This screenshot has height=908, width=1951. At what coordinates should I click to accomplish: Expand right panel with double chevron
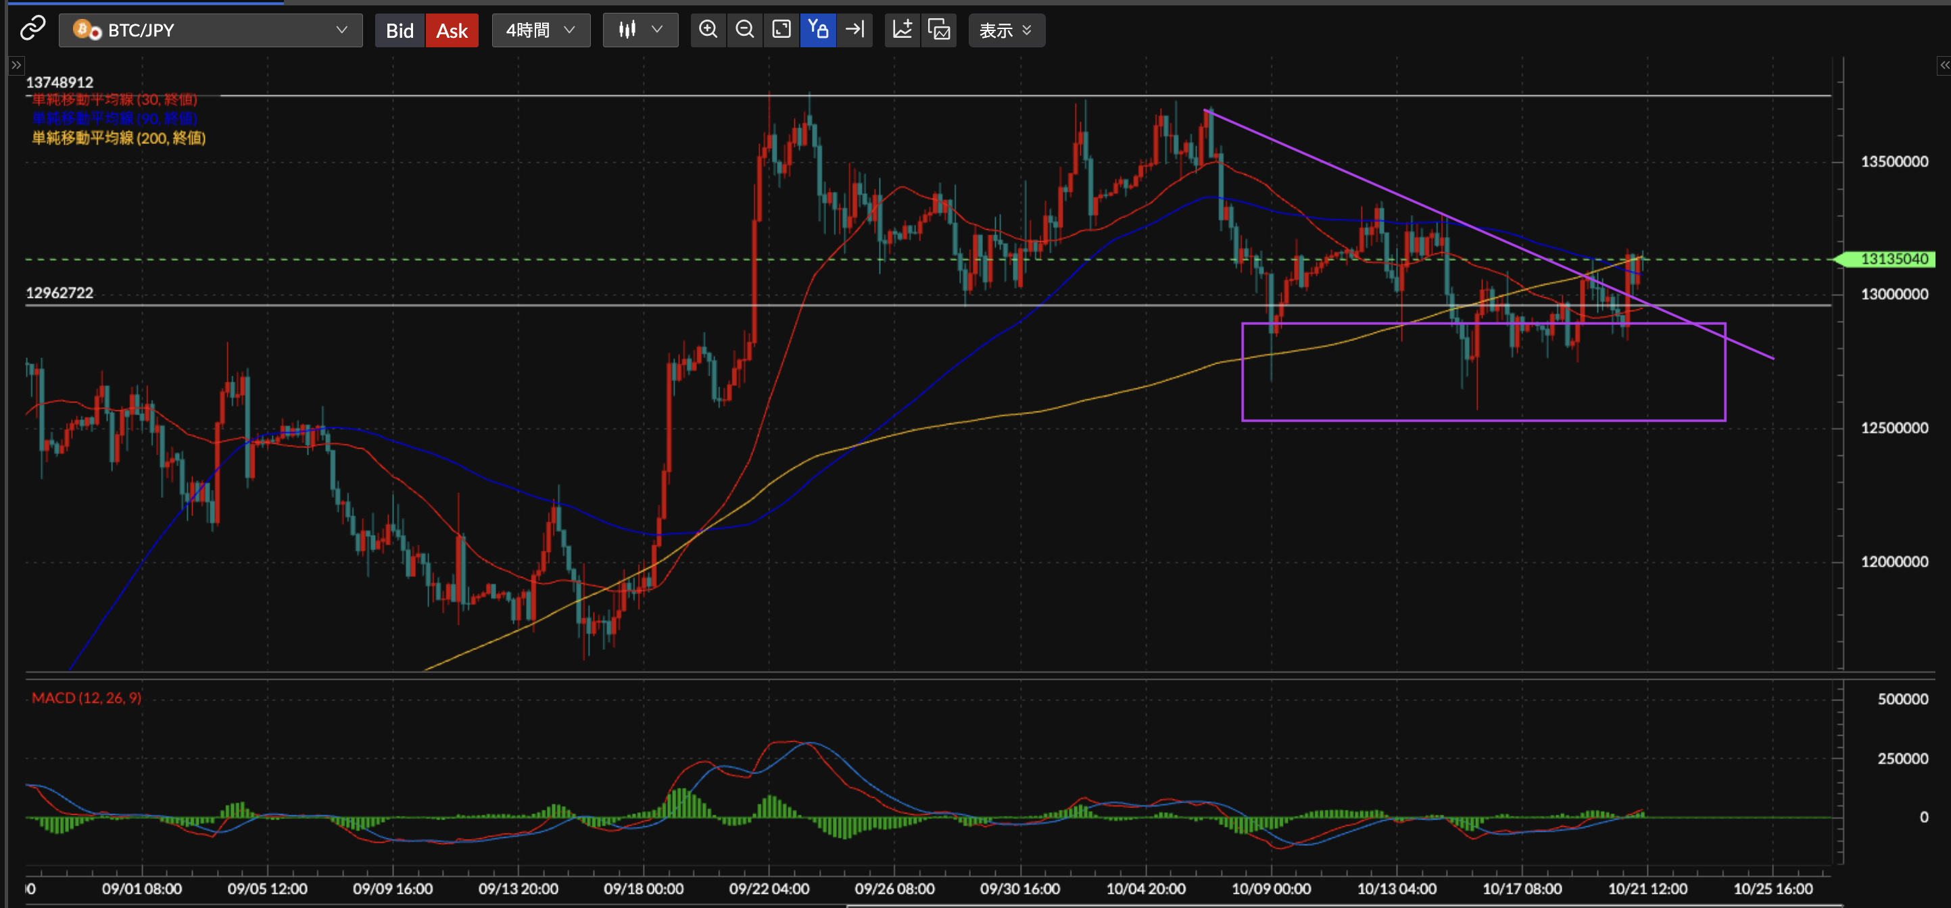1944,66
